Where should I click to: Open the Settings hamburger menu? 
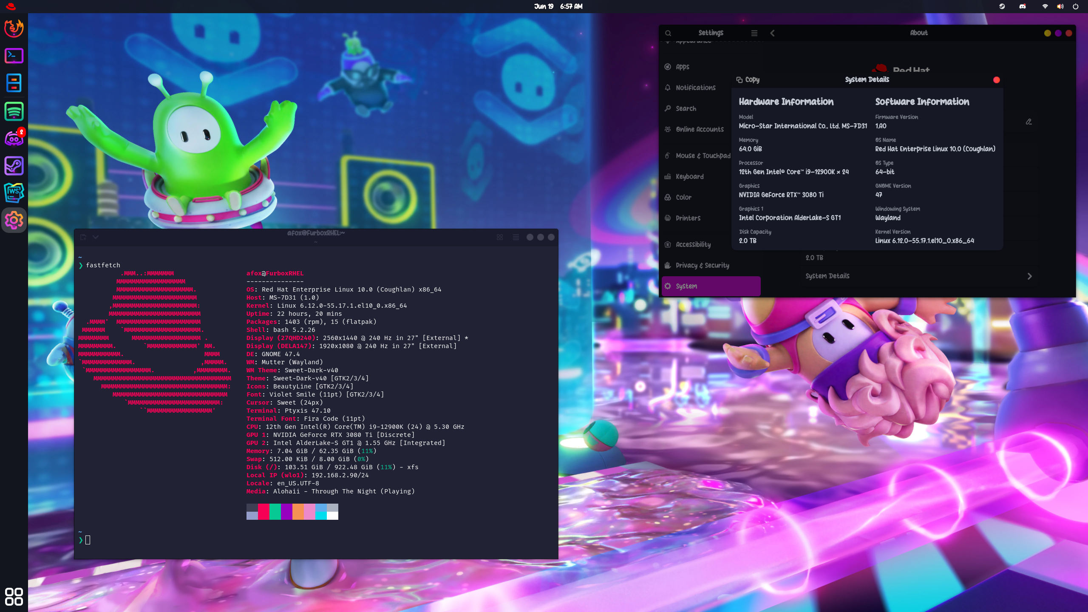pos(754,33)
